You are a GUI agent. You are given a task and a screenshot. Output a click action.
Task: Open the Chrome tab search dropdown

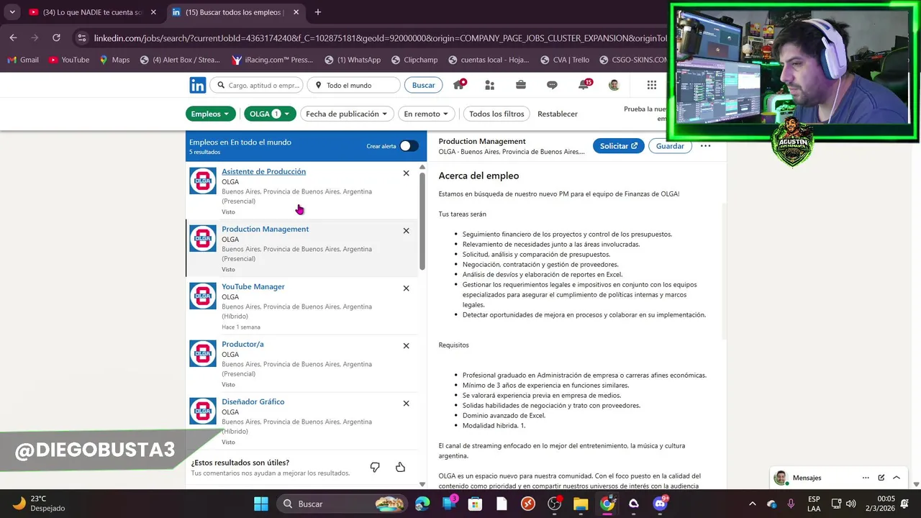[x=12, y=12]
